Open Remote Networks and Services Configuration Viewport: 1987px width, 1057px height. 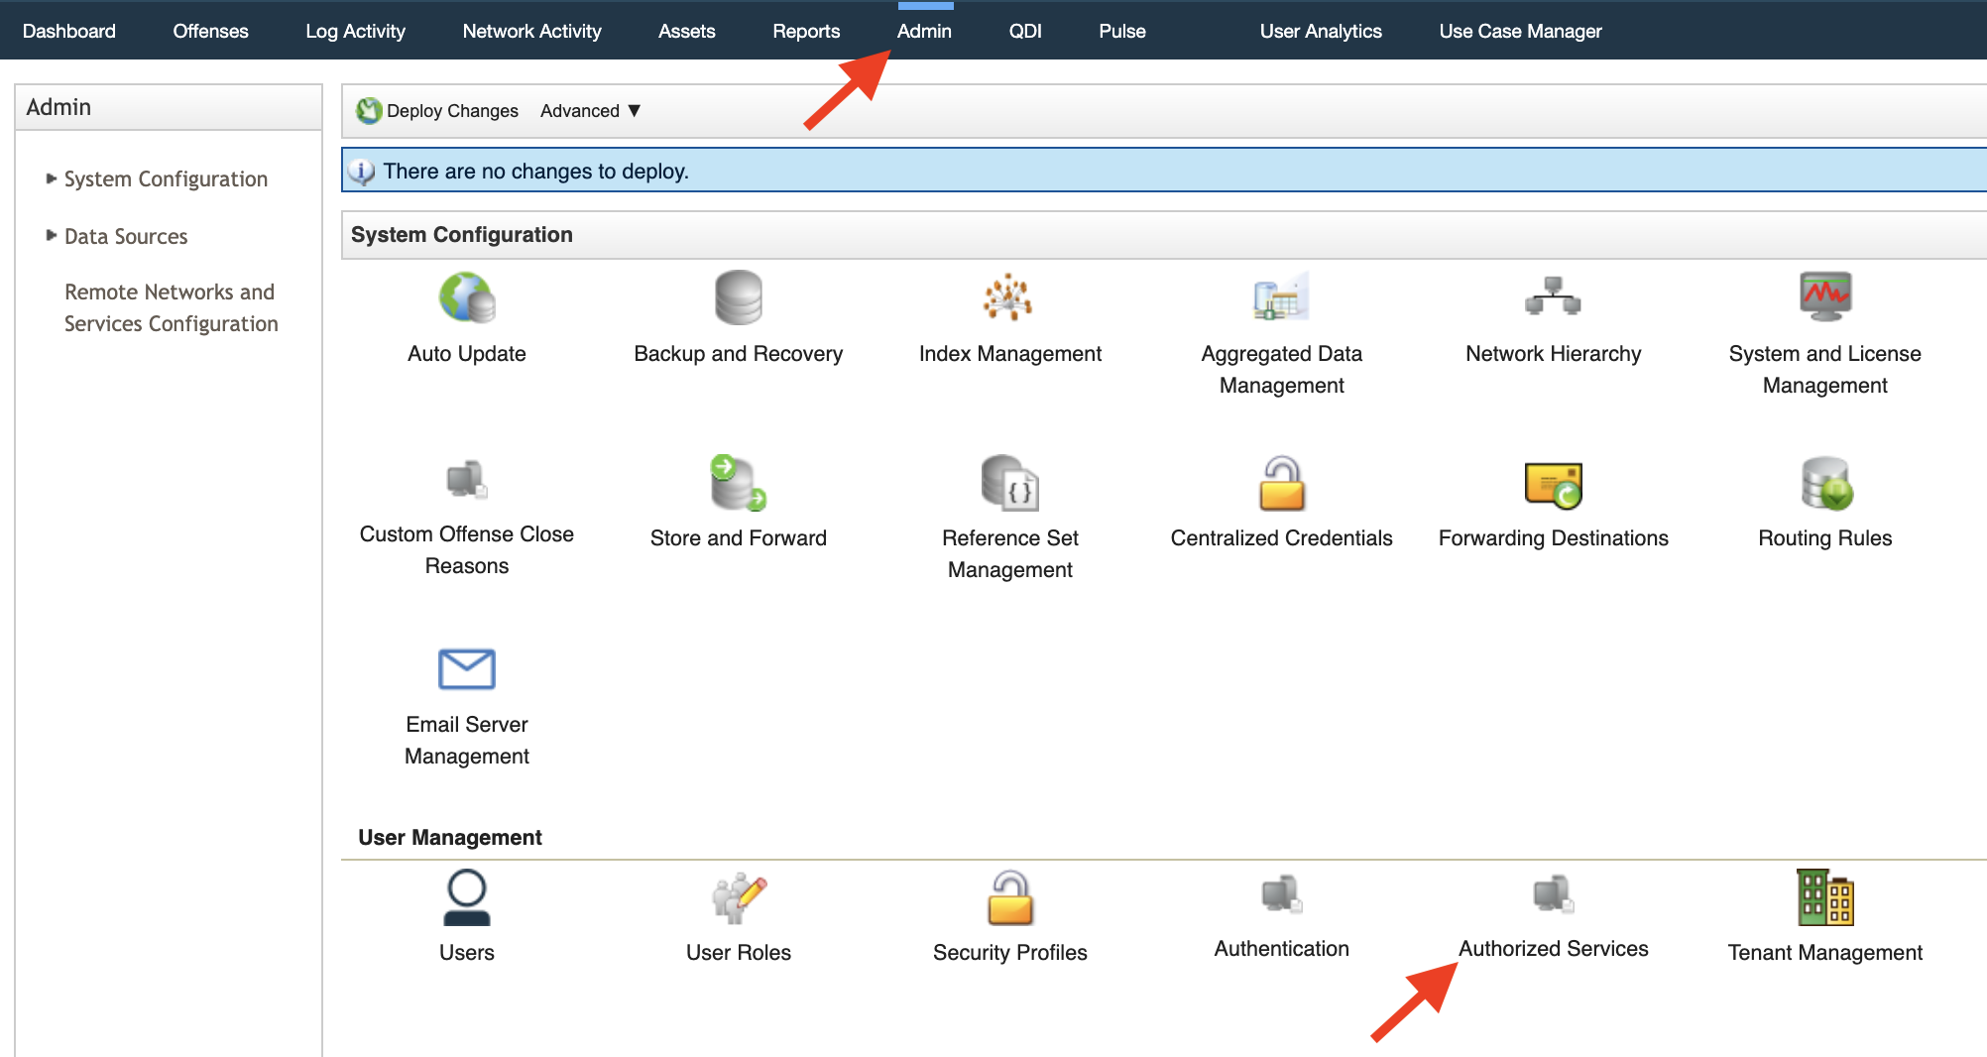171,307
